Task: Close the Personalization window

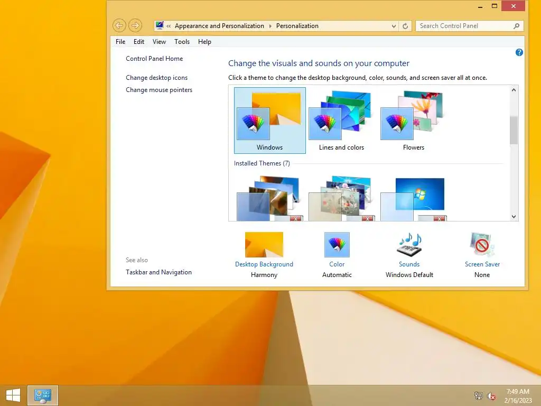Action: pyautogui.click(x=514, y=6)
